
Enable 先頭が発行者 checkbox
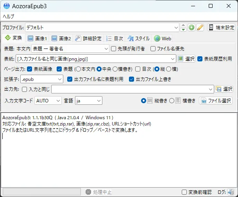pyautogui.click(x=114, y=49)
